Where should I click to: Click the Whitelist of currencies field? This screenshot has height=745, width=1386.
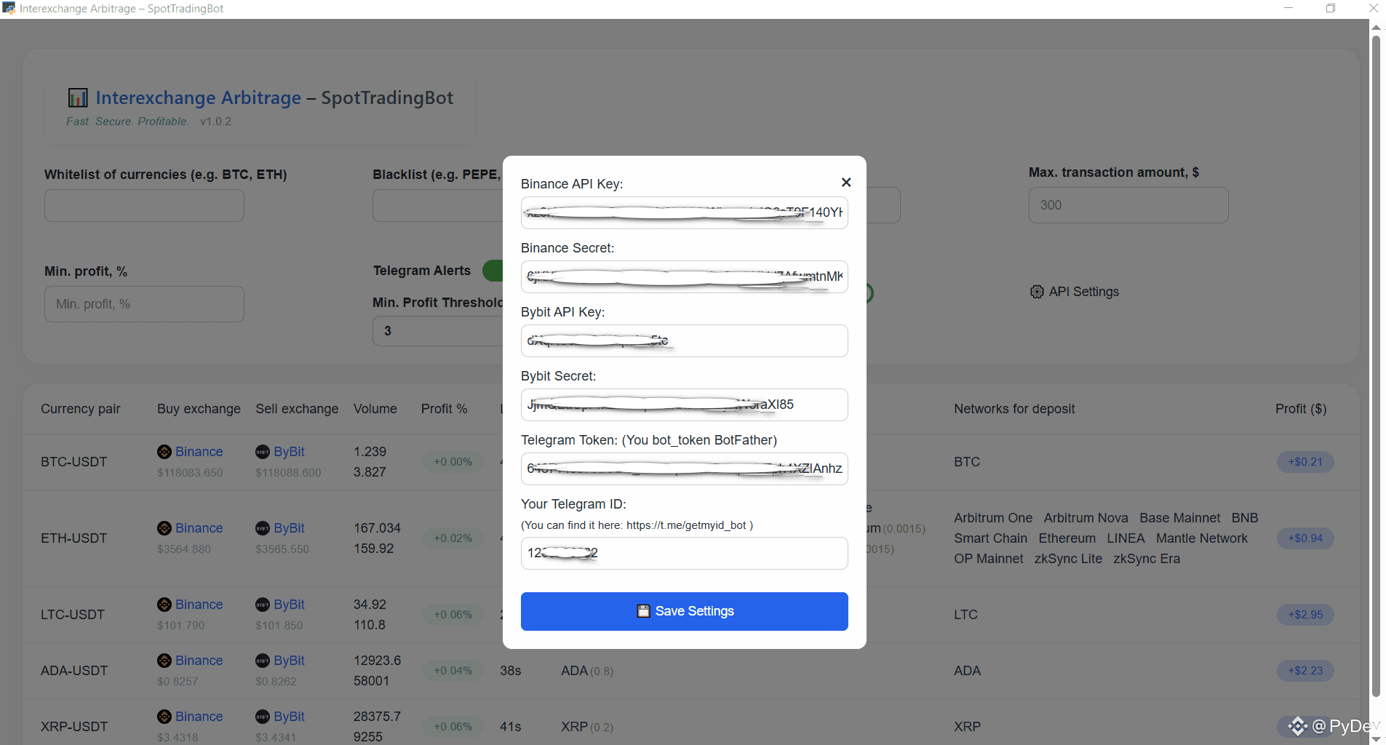(x=144, y=206)
